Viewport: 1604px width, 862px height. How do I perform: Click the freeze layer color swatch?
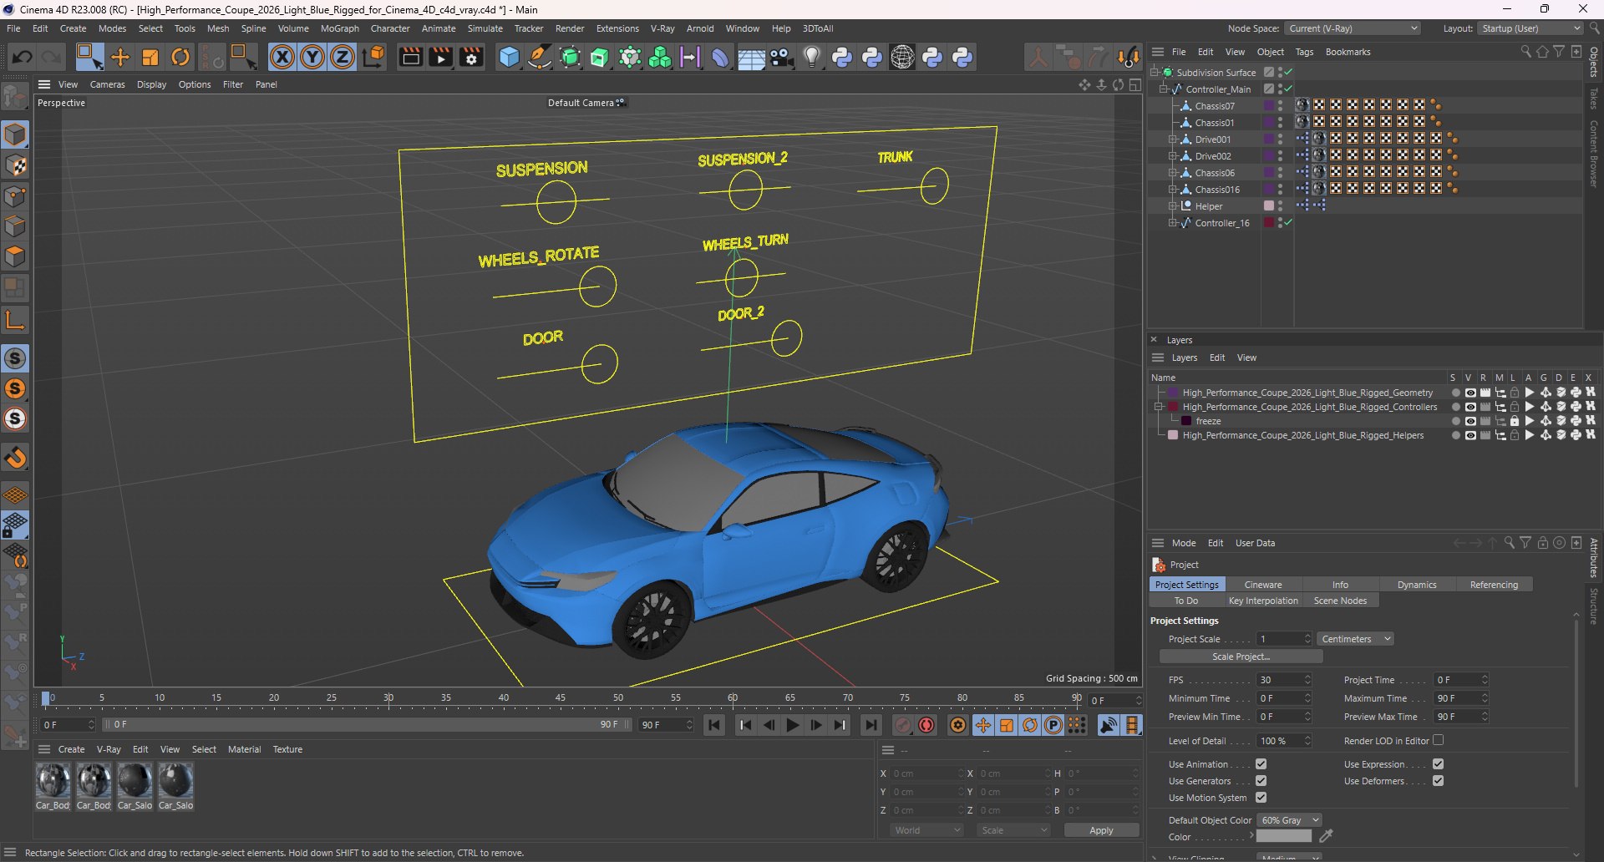[x=1186, y=421]
